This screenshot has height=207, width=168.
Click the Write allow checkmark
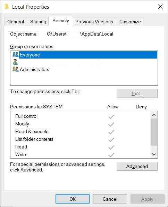[111, 155]
